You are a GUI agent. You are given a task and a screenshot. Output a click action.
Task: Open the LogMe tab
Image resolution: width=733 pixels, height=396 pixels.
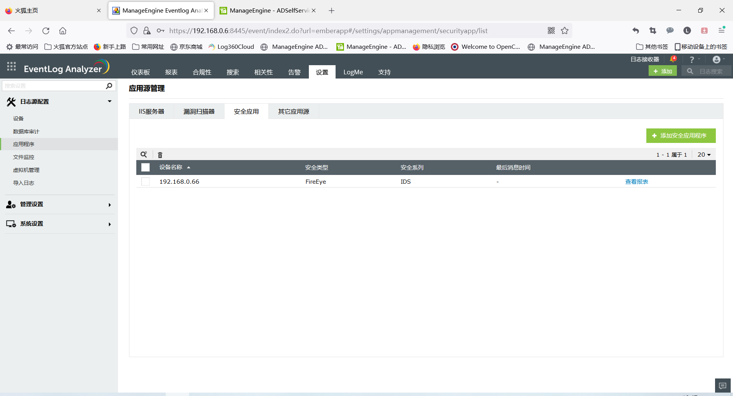point(353,72)
